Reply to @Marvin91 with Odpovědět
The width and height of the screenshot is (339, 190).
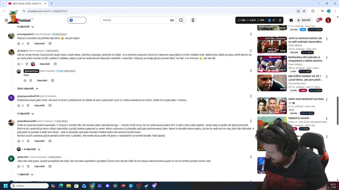point(39,167)
